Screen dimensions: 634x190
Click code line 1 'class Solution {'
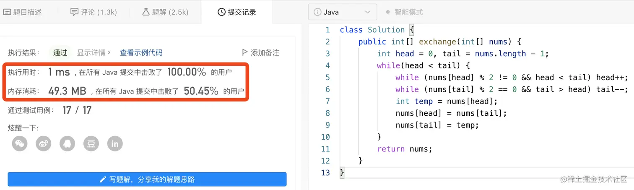[x=377, y=30]
